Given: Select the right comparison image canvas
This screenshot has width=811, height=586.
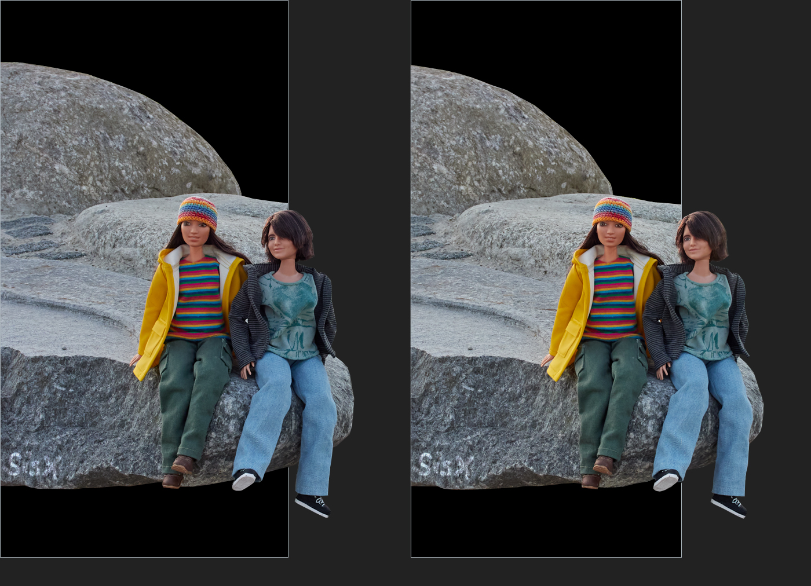Looking at the screenshot, I should coord(546,279).
